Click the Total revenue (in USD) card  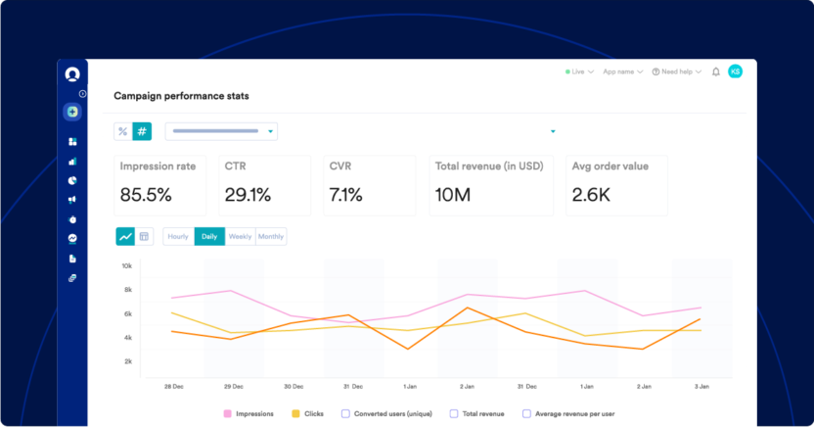pos(491,185)
